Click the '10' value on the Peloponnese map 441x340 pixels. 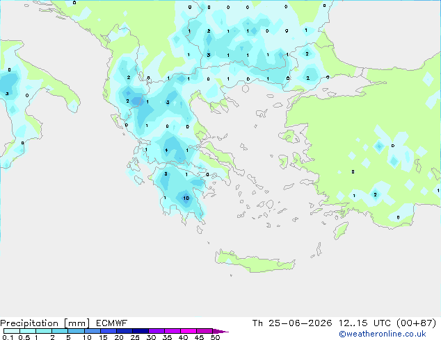click(186, 198)
